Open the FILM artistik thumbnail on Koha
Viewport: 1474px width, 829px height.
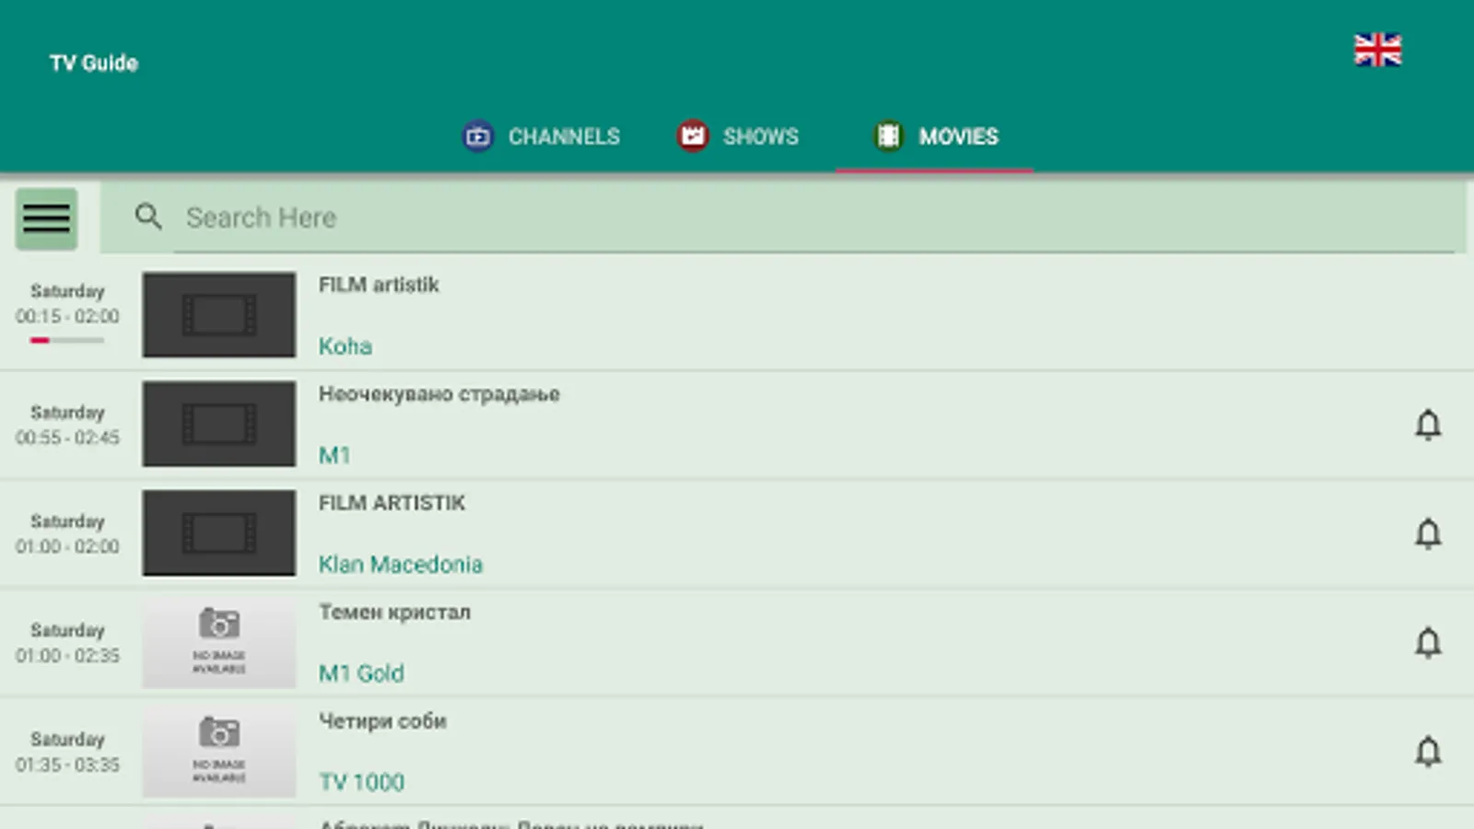219,315
